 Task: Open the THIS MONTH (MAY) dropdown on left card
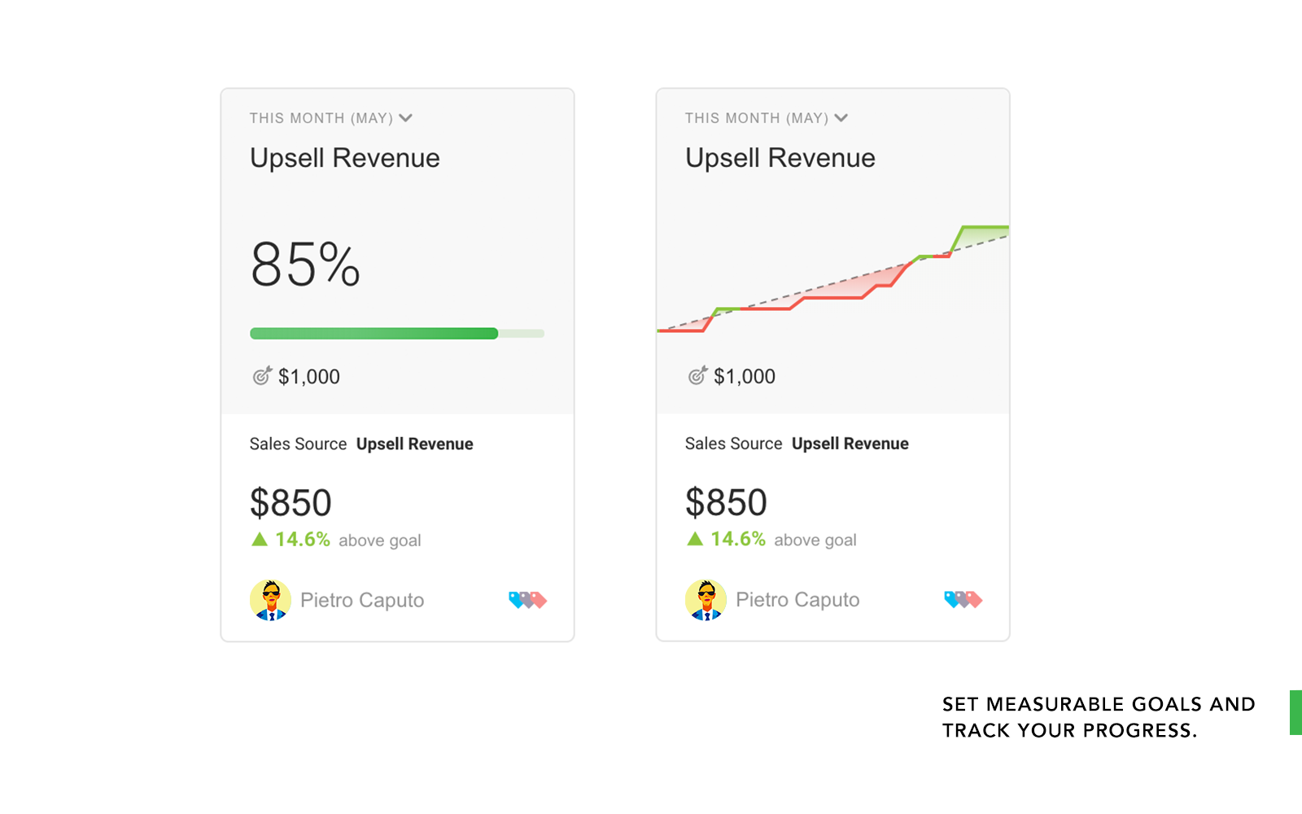330,118
